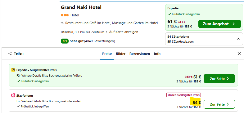Viewport: 244px width, 113px height.
Task: Open the Info tab
Action: coord(157,54)
